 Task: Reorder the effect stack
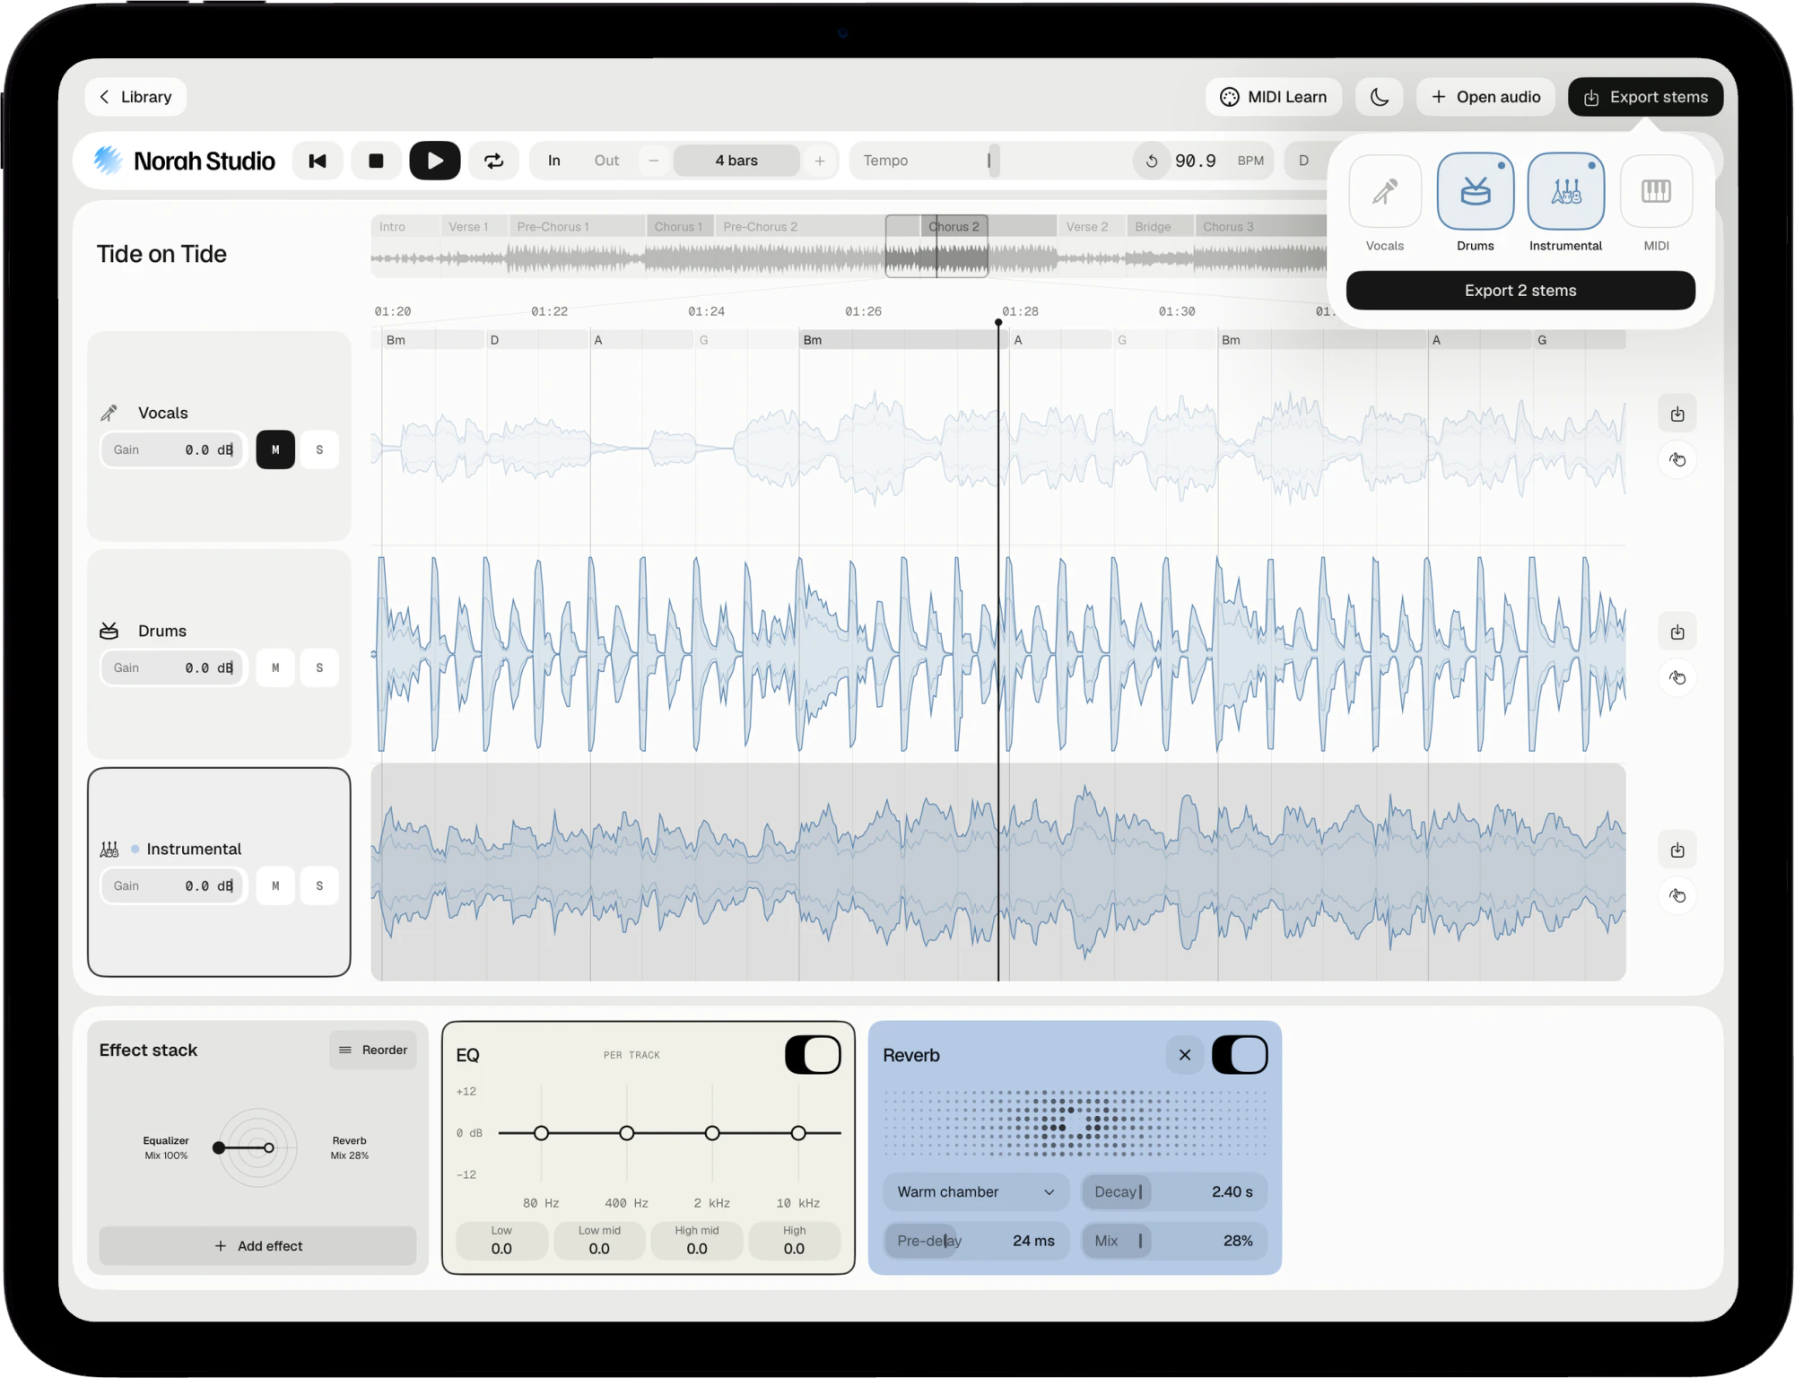[373, 1050]
